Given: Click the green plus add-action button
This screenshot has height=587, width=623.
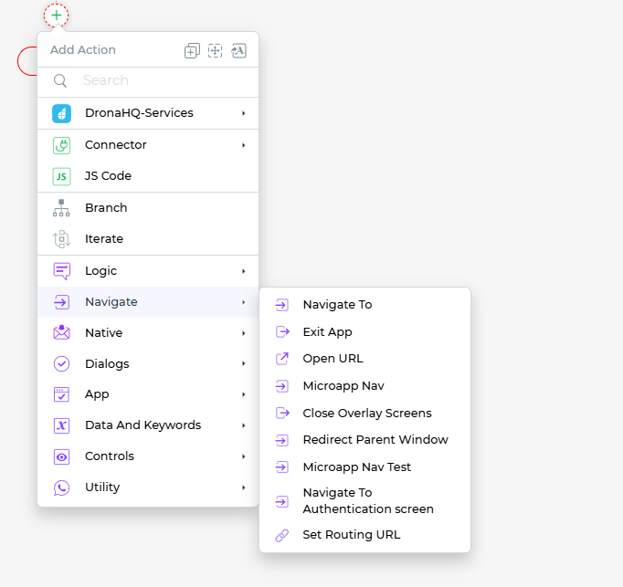Looking at the screenshot, I should [x=56, y=16].
